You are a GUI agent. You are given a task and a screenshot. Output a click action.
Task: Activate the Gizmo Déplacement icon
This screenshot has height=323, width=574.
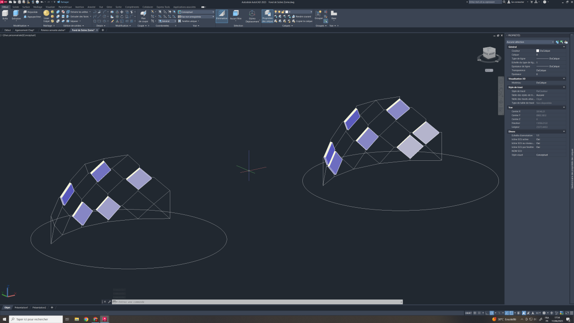pyautogui.click(x=252, y=14)
